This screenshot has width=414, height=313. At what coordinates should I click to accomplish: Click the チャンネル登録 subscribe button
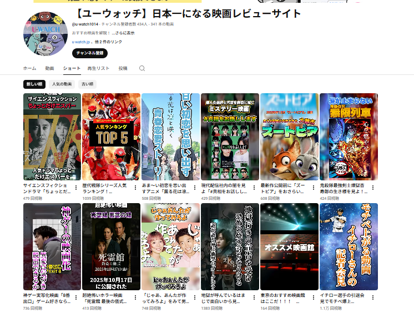pyautogui.click(x=89, y=53)
